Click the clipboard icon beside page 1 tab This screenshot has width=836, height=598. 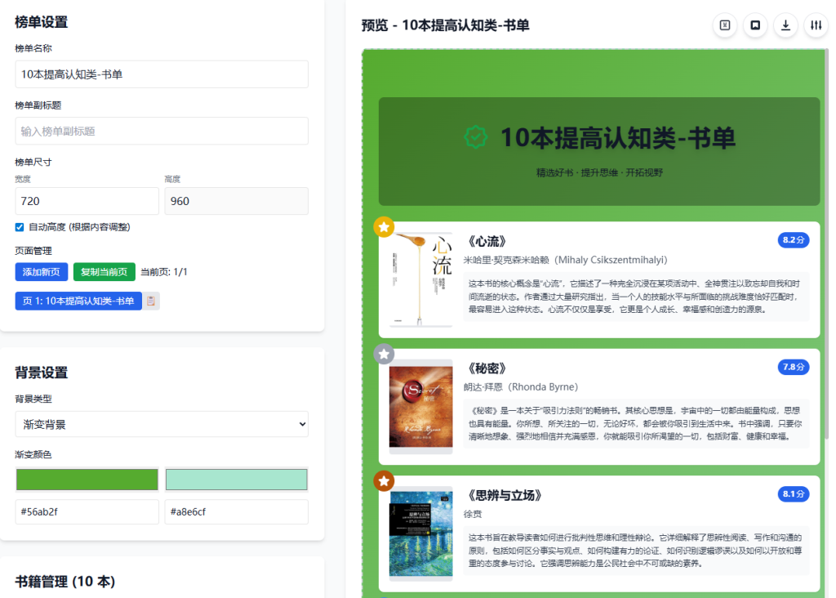(x=151, y=301)
